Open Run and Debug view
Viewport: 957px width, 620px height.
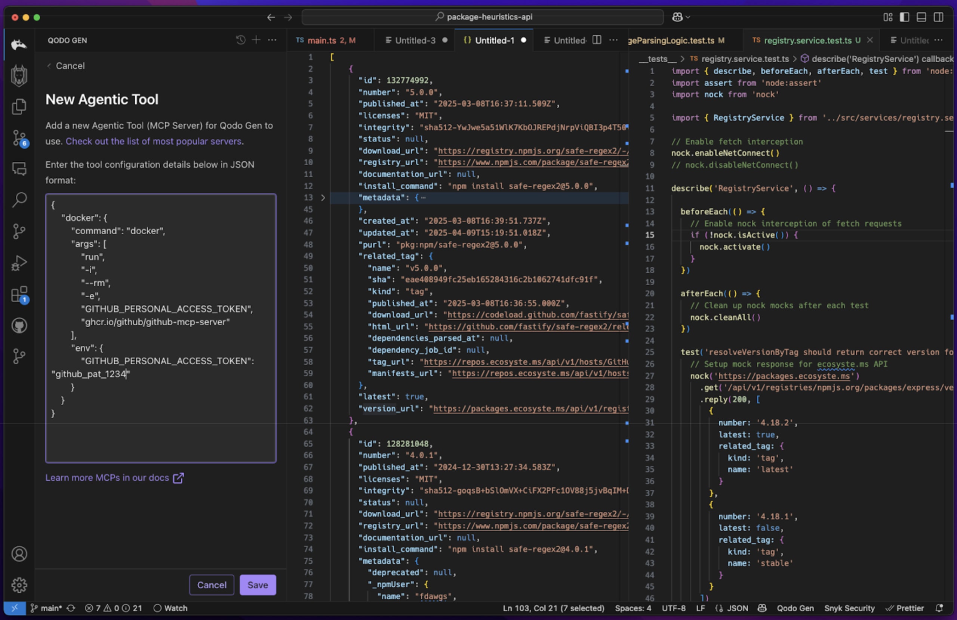(x=19, y=263)
